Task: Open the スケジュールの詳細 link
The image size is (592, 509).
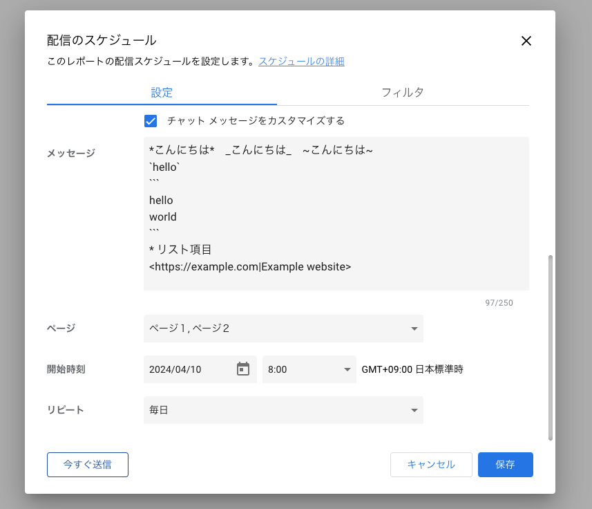Action: pos(301,62)
